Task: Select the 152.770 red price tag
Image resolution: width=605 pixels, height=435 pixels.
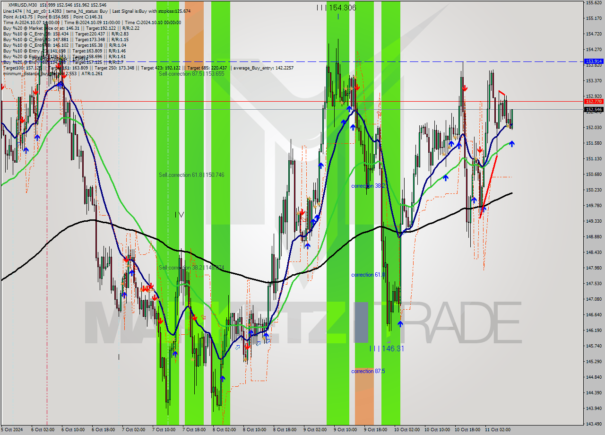Action: point(594,101)
